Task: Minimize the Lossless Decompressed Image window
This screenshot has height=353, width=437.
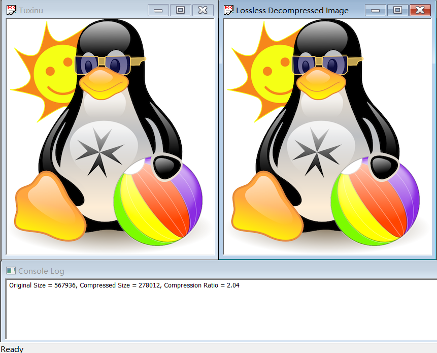Action: pyautogui.click(x=376, y=10)
